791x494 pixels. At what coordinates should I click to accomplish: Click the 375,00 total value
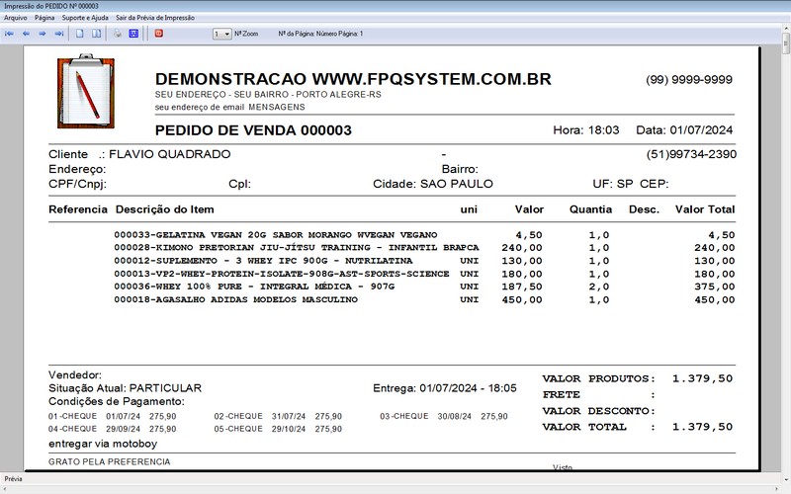pyautogui.click(x=714, y=287)
